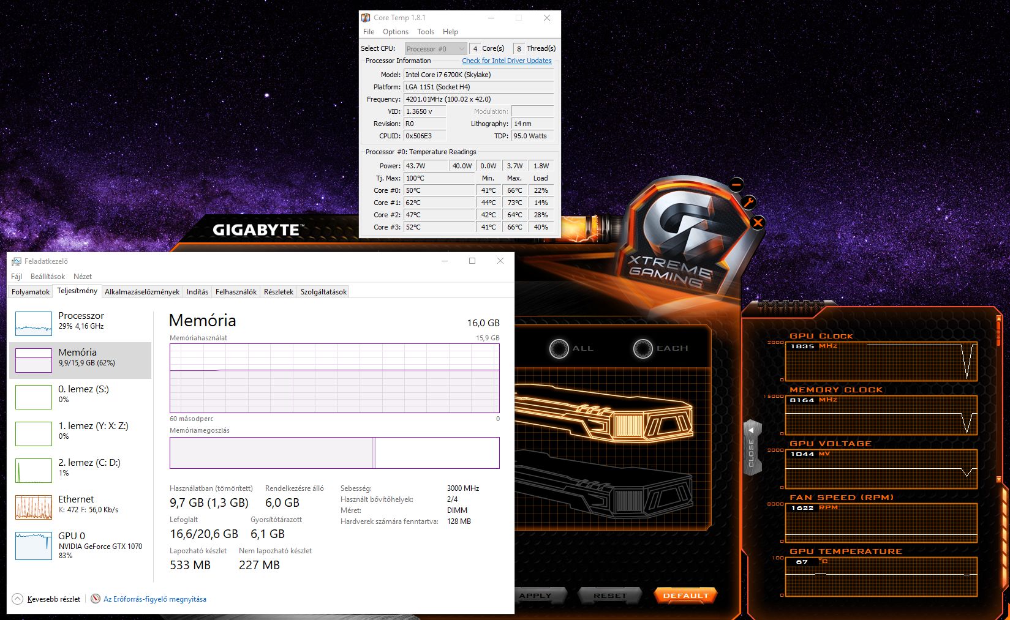Open the Beállítások menu in Task Manager

48,277
